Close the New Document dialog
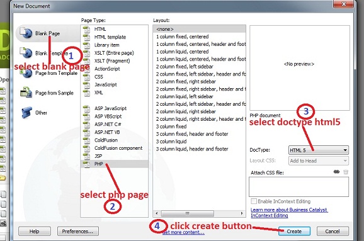364x241 pixels. (344, 4)
